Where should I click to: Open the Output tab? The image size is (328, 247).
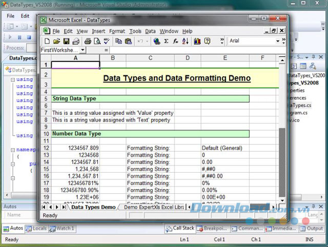312,229
